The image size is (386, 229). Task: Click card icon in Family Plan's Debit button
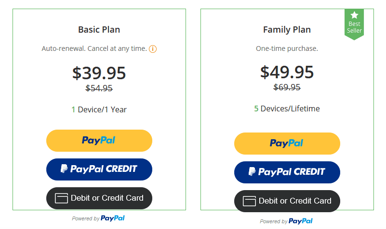(x=249, y=201)
